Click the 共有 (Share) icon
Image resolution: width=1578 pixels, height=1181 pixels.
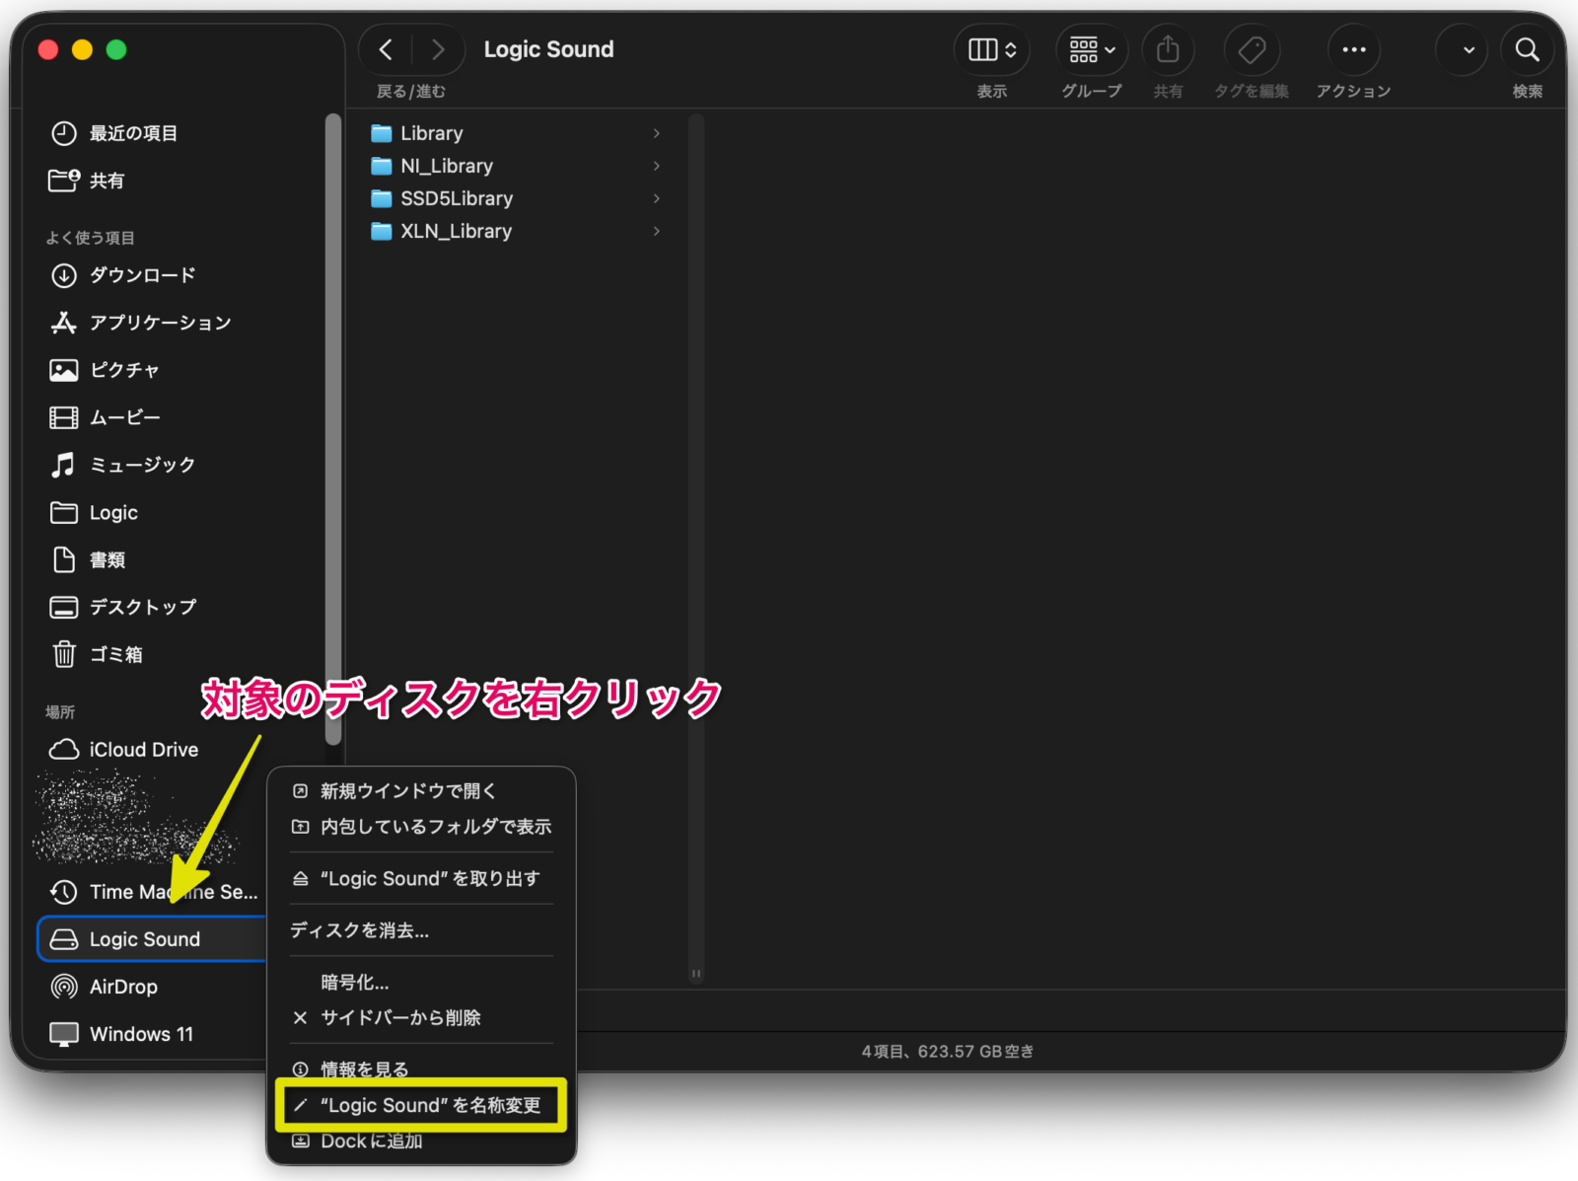[1168, 49]
